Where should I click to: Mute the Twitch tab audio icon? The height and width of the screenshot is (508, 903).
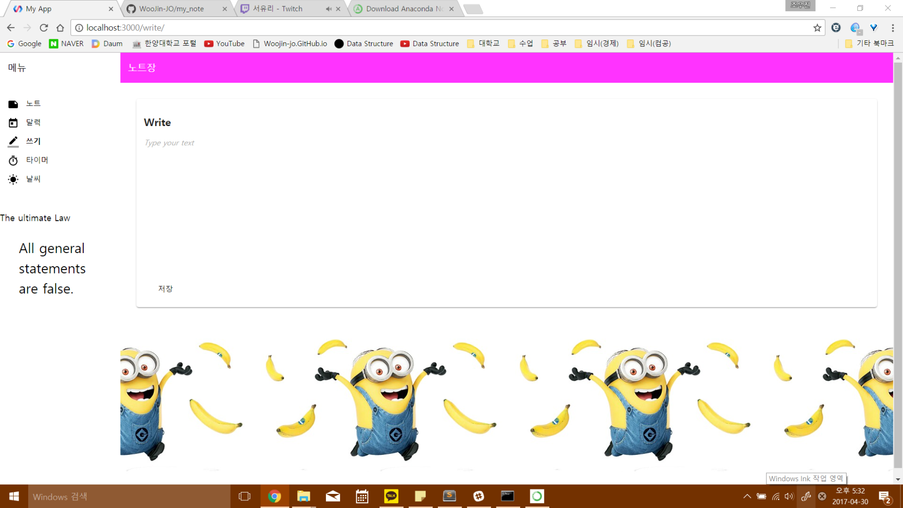[328, 9]
